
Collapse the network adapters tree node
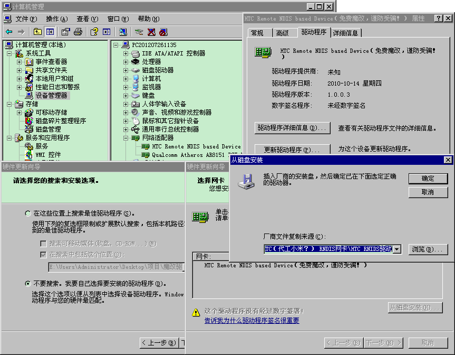(125, 138)
